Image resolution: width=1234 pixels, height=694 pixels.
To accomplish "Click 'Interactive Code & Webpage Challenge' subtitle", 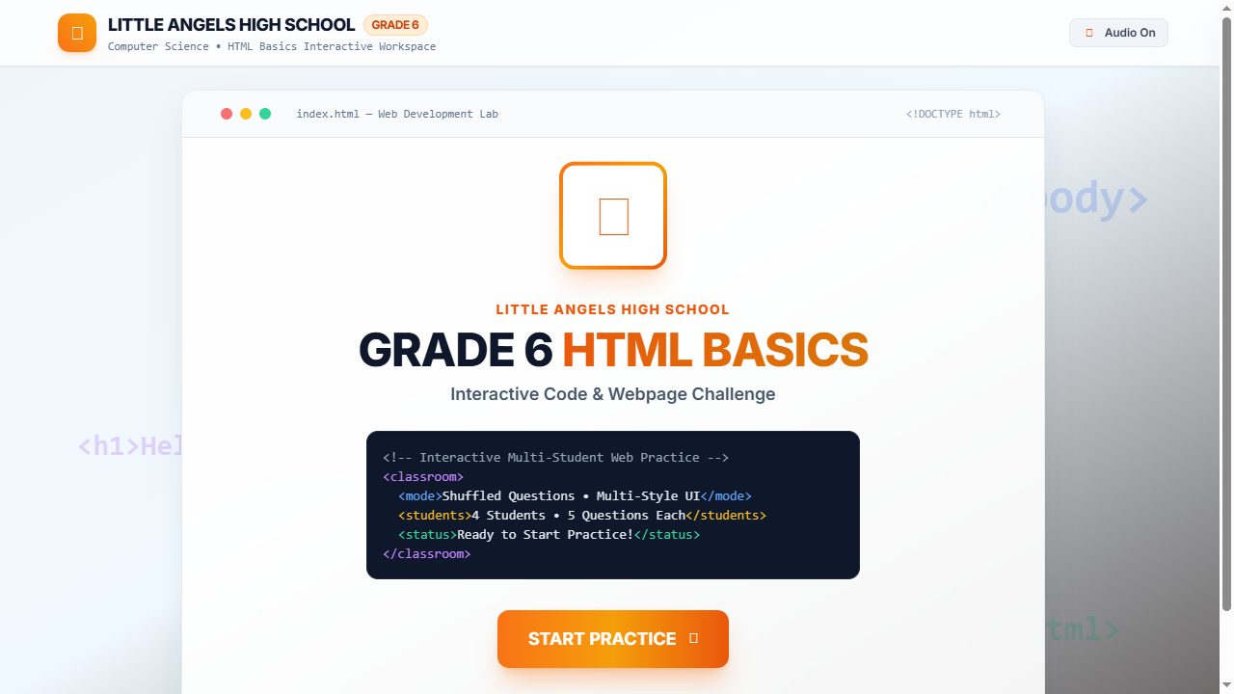I will tap(613, 394).
